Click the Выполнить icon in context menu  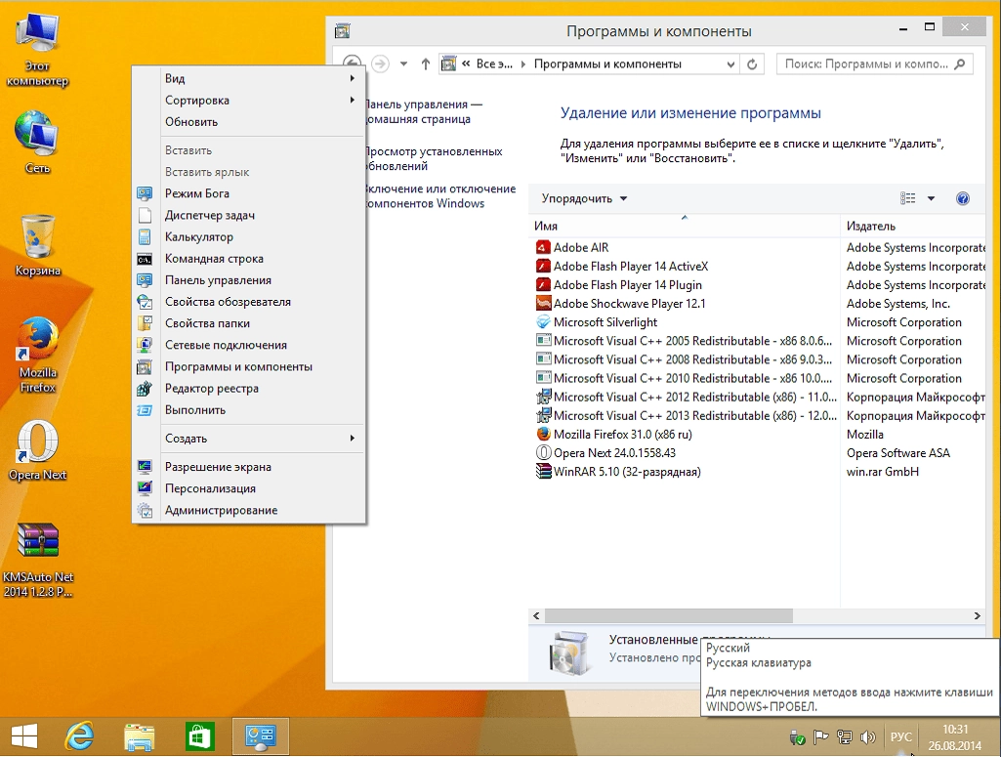coord(145,410)
